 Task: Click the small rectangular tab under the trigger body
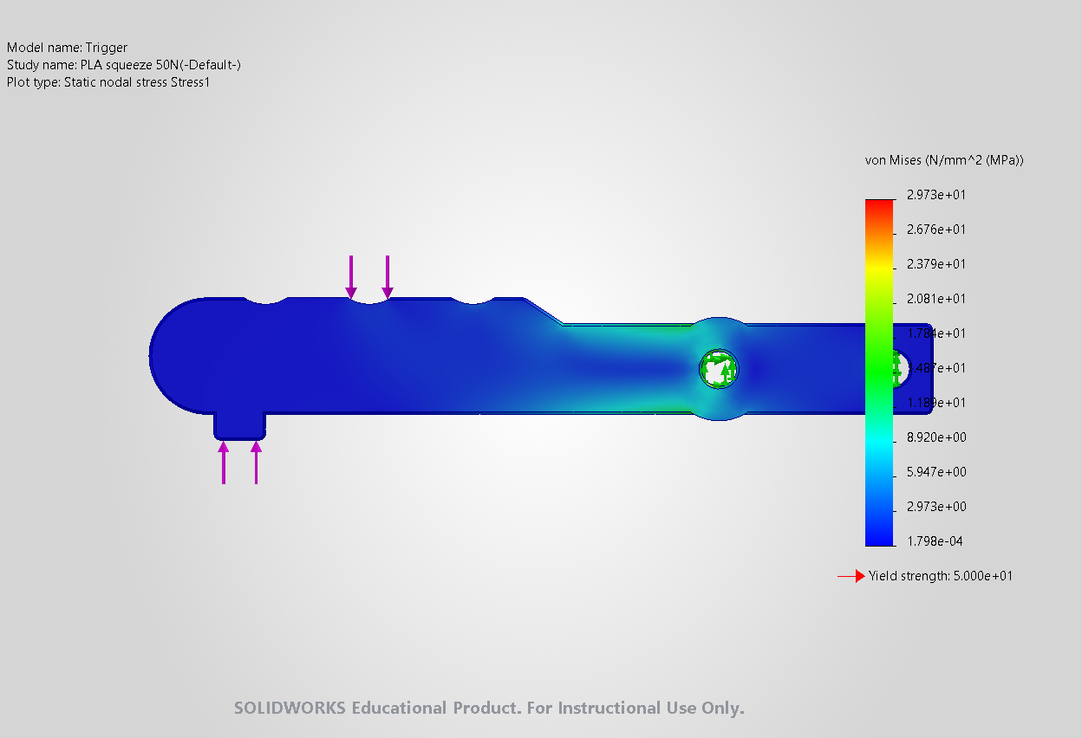pos(239,426)
